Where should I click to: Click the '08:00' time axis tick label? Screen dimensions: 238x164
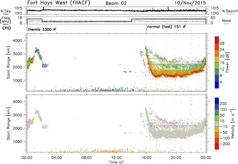click(x=86, y=158)
